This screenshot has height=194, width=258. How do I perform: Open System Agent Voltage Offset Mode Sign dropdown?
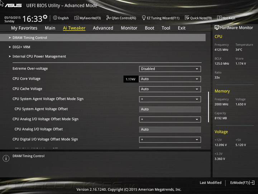(170, 99)
